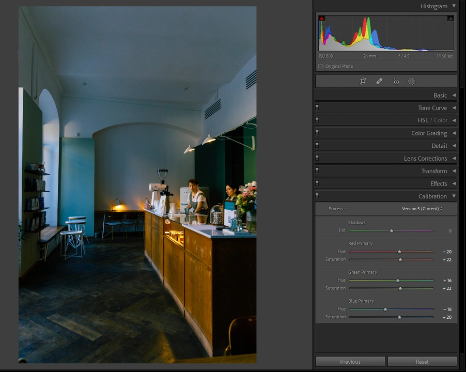Expand the Effects panel
This screenshot has height=372, width=466.
pos(454,183)
